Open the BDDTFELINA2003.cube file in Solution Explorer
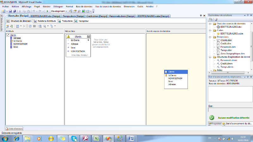This screenshot has height=142, width=253. 231,33
